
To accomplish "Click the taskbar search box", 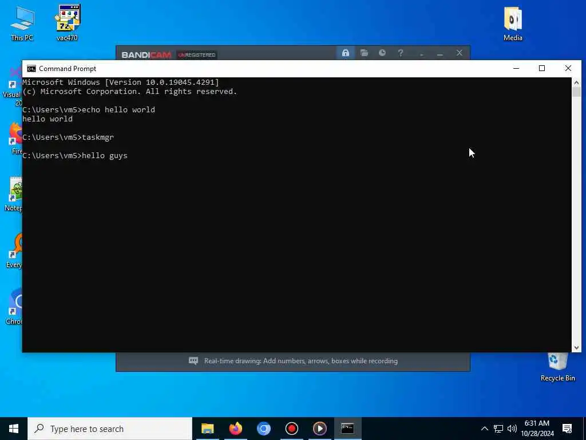I will pos(110,429).
